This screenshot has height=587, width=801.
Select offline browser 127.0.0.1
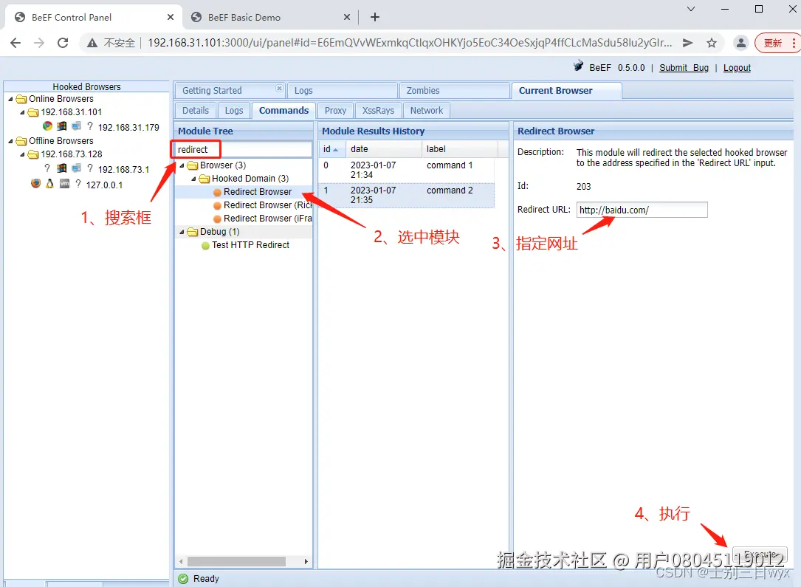104,185
